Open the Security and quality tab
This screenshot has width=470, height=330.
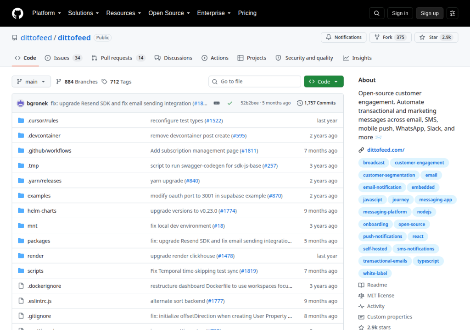click(x=304, y=58)
